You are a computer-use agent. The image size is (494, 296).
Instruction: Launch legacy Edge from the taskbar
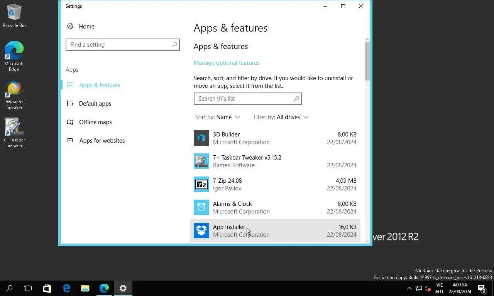tap(66, 288)
